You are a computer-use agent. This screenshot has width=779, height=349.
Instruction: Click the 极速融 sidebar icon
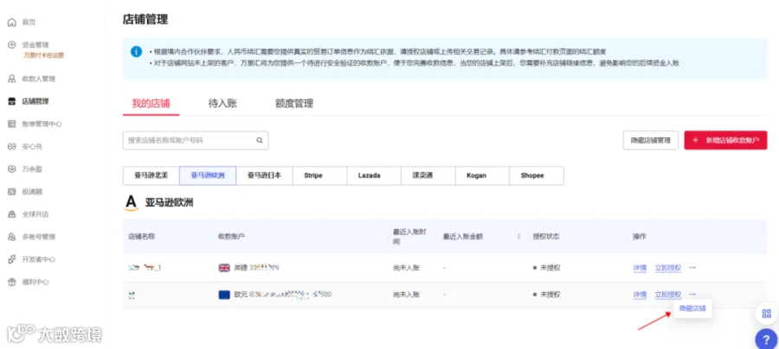click(12, 192)
